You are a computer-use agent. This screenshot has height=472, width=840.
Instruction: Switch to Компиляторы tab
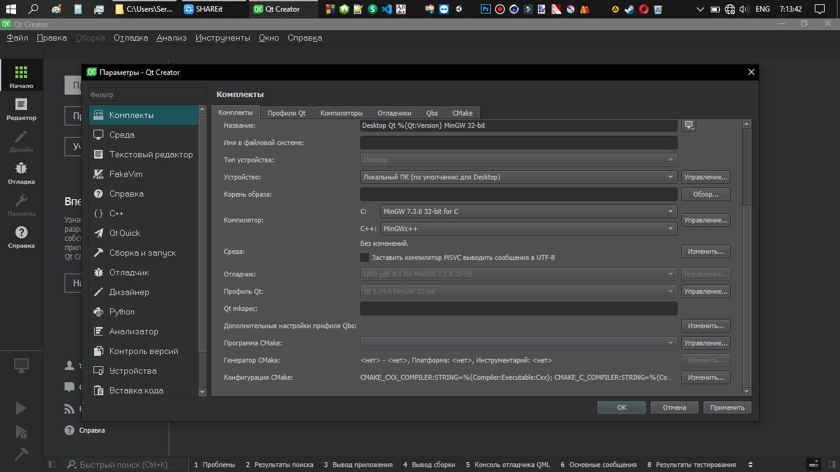point(341,113)
